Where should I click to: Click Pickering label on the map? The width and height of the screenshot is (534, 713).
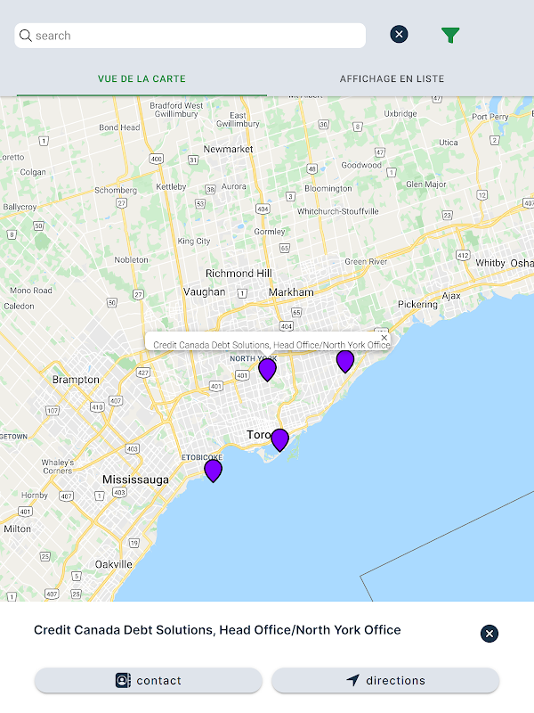tap(417, 304)
